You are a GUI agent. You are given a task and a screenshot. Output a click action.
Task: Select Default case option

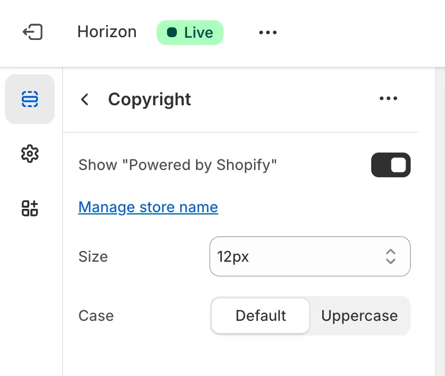[260, 316]
